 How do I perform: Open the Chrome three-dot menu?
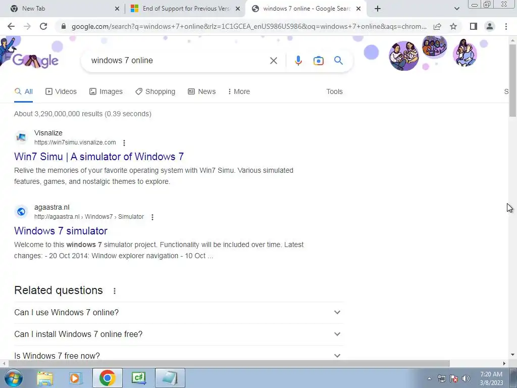pyautogui.click(x=506, y=26)
